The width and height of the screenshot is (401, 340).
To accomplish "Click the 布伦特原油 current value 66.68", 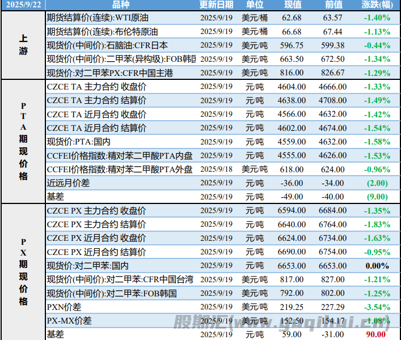I will tap(292, 32).
